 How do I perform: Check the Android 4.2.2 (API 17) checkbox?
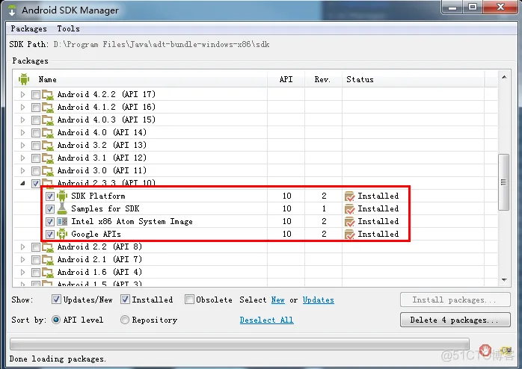coord(36,95)
